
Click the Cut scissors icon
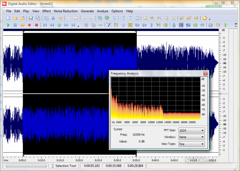point(53,18)
